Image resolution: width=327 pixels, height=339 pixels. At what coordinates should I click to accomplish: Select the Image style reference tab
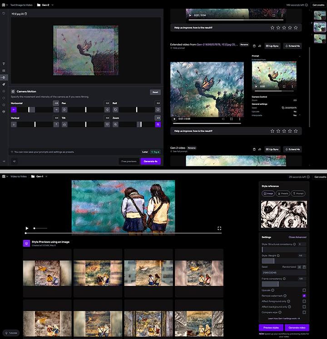(x=268, y=194)
